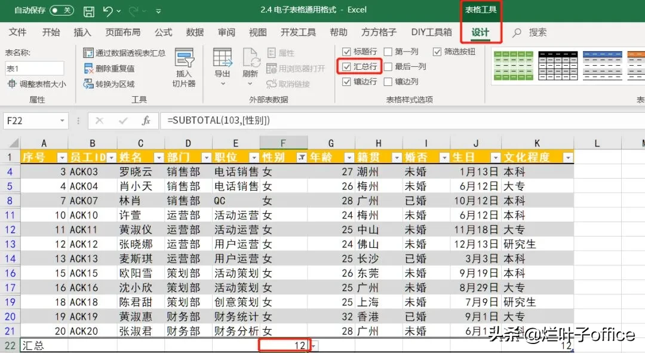Click in the formula bar text
This screenshot has height=353, width=645.
pos(219,121)
